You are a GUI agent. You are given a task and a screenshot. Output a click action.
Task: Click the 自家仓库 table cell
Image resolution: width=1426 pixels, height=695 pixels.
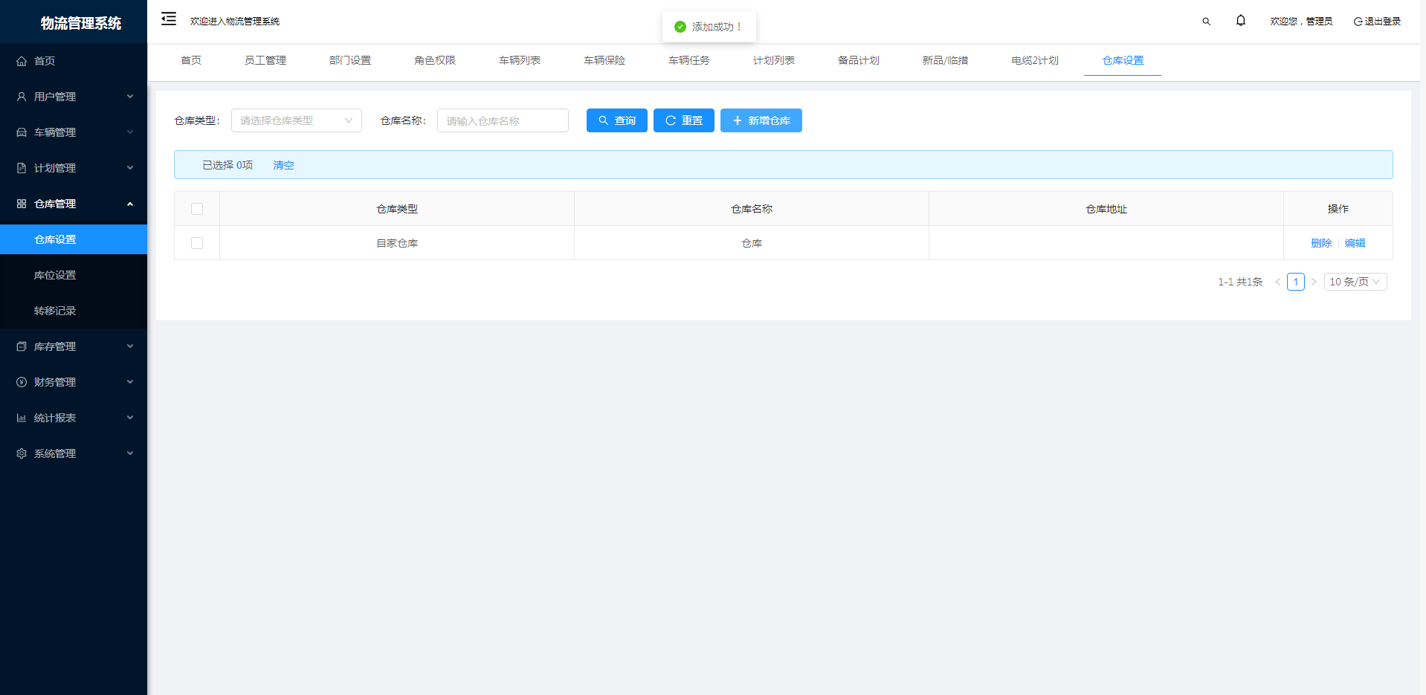pyautogui.click(x=397, y=243)
